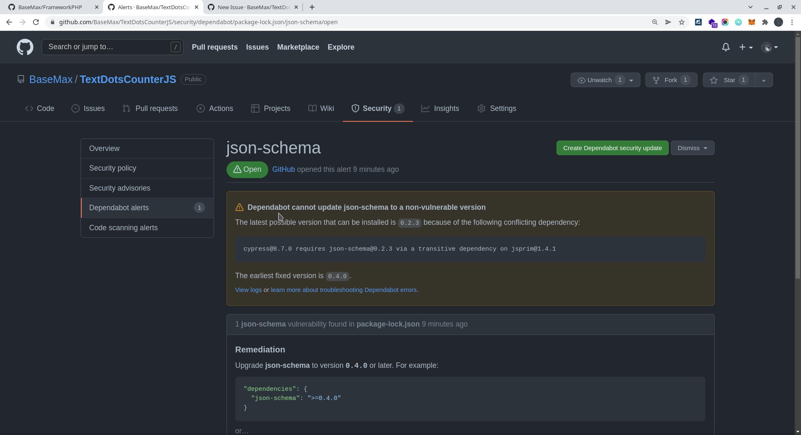Open the Dismiss dropdown

pyautogui.click(x=693, y=148)
